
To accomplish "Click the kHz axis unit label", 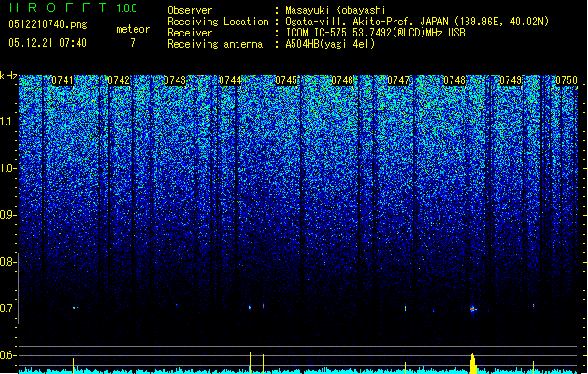I will 8,76.
